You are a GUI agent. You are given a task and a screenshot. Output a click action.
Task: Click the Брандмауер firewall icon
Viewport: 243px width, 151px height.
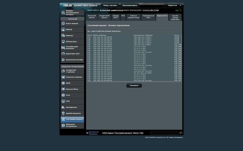click(63, 107)
